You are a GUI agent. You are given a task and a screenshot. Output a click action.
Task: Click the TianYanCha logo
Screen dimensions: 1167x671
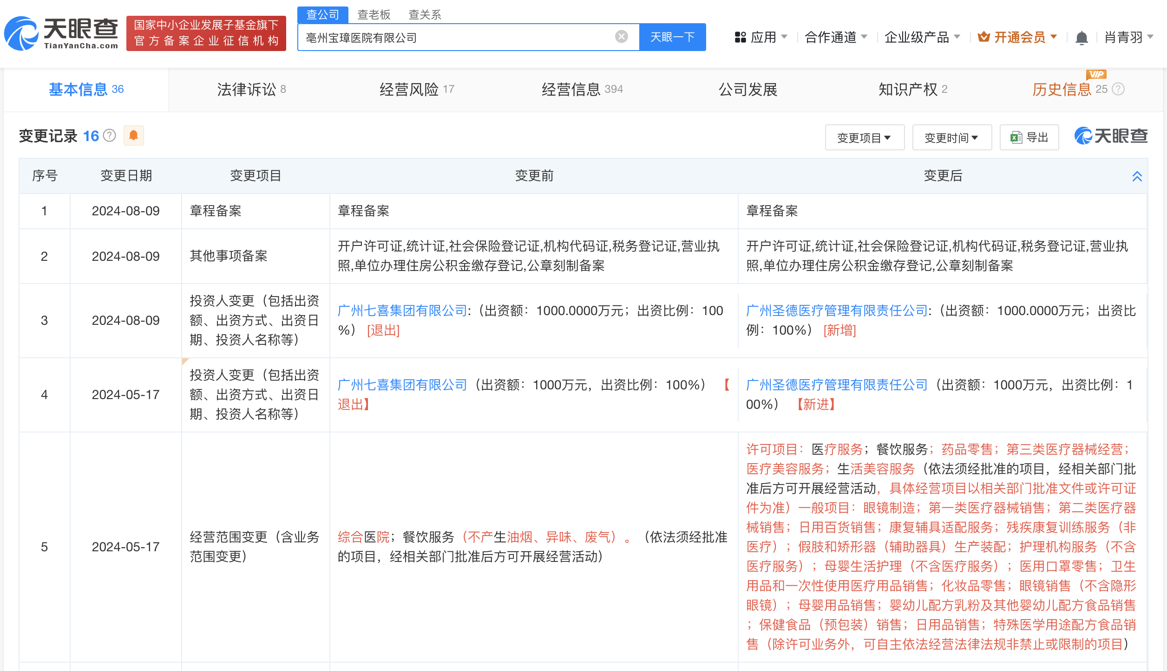point(61,33)
